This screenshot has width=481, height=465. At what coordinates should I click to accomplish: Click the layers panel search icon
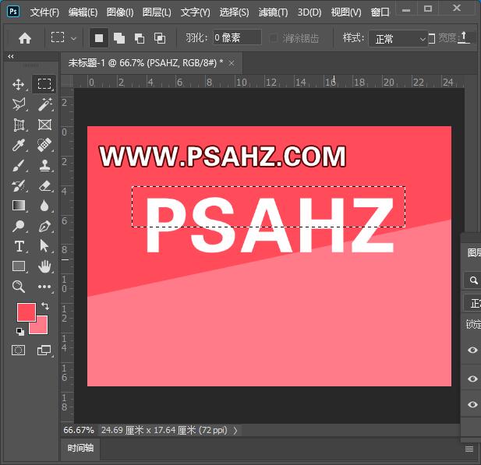pyautogui.click(x=473, y=280)
